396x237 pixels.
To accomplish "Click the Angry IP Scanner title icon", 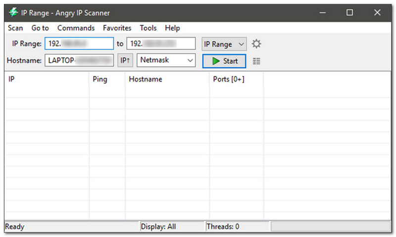I will click(13, 12).
